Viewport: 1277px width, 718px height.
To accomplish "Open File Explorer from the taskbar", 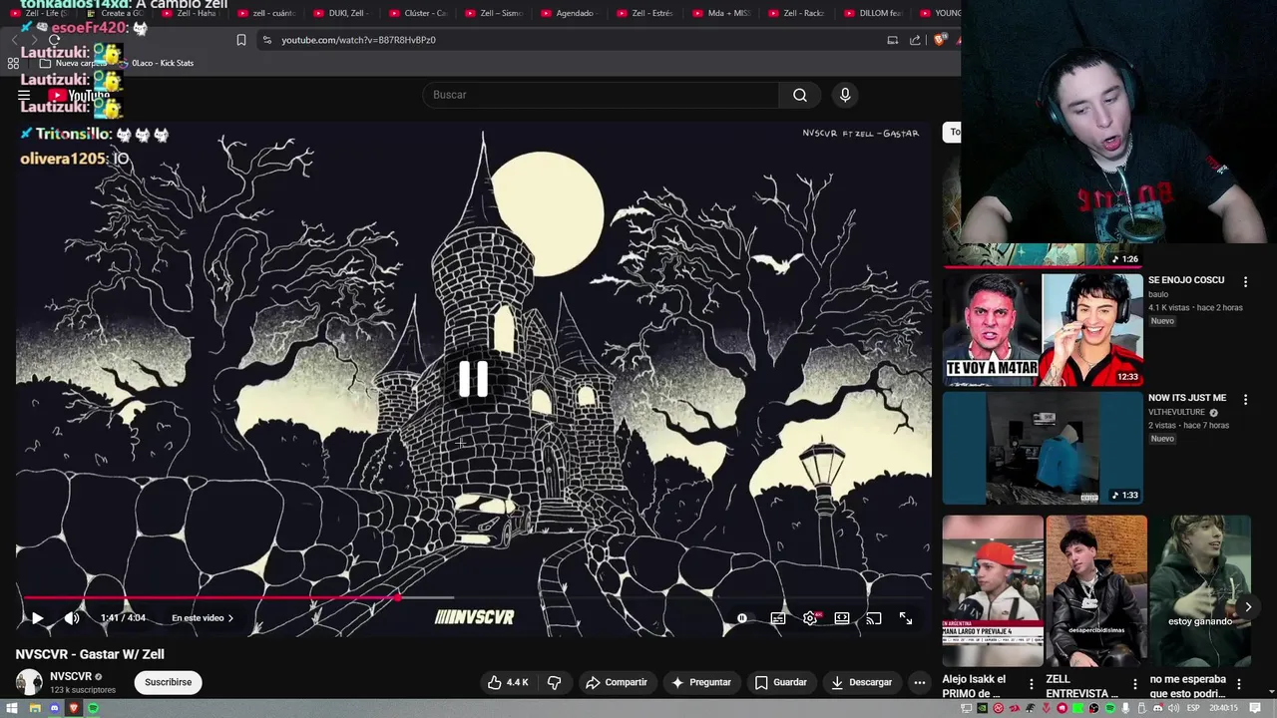I will (34, 708).
